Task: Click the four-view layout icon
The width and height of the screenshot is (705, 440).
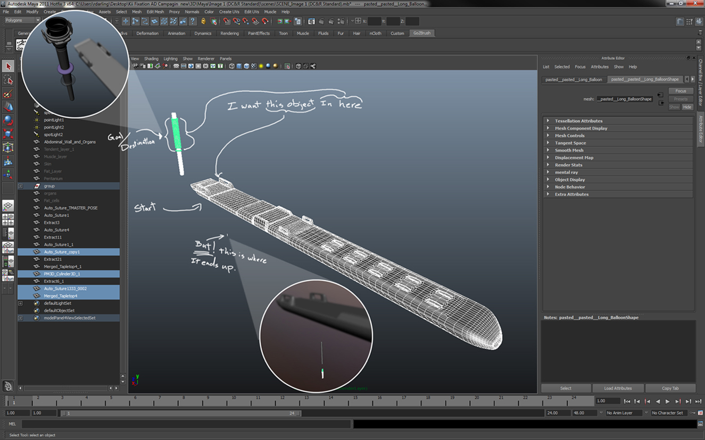Action: (x=8, y=219)
